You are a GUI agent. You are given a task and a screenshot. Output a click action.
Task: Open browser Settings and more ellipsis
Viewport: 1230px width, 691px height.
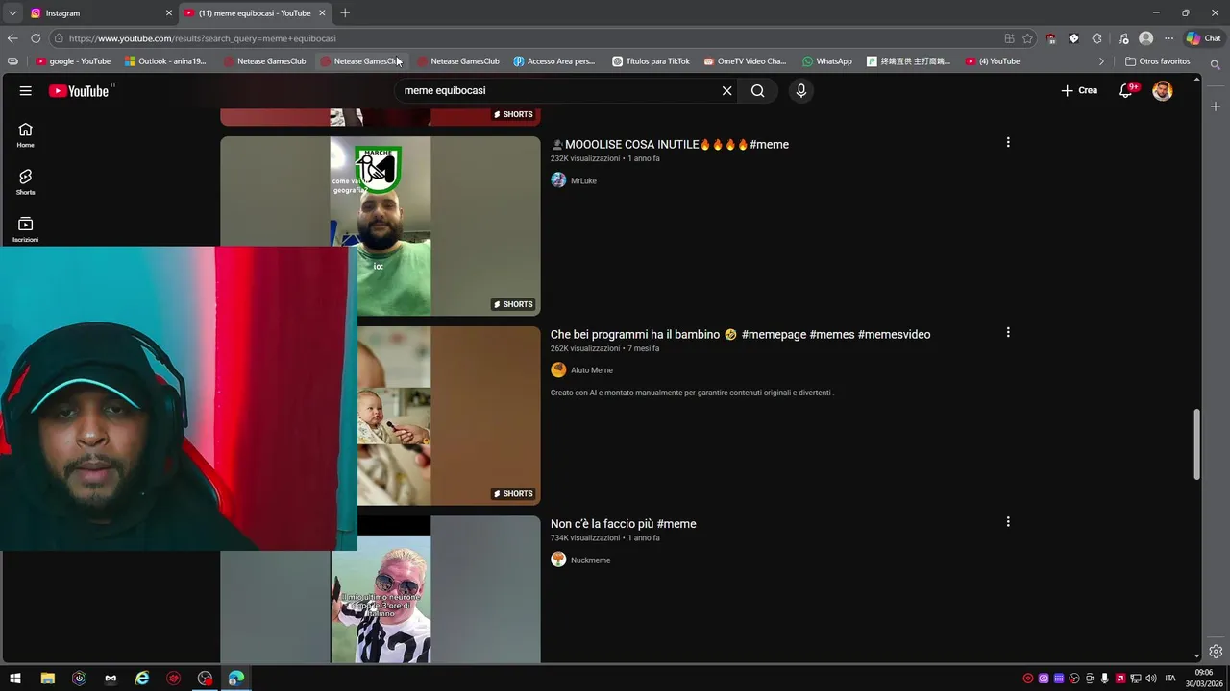pyautogui.click(x=1168, y=38)
